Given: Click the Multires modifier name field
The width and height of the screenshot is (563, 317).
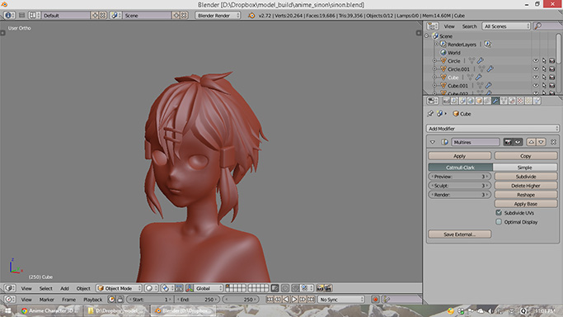Looking at the screenshot, I should tap(475, 142).
